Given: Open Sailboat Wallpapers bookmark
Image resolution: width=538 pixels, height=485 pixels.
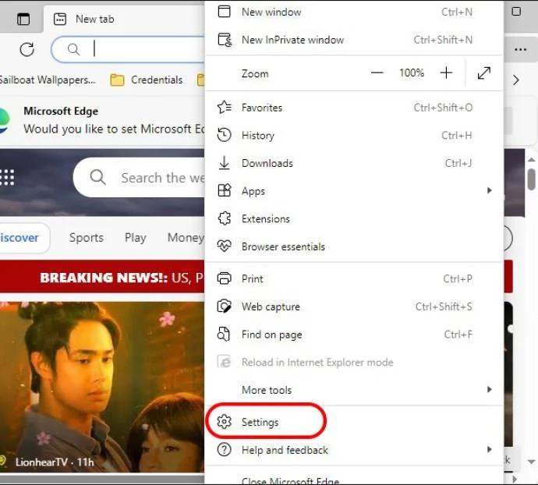Looking at the screenshot, I should [x=48, y=80].
